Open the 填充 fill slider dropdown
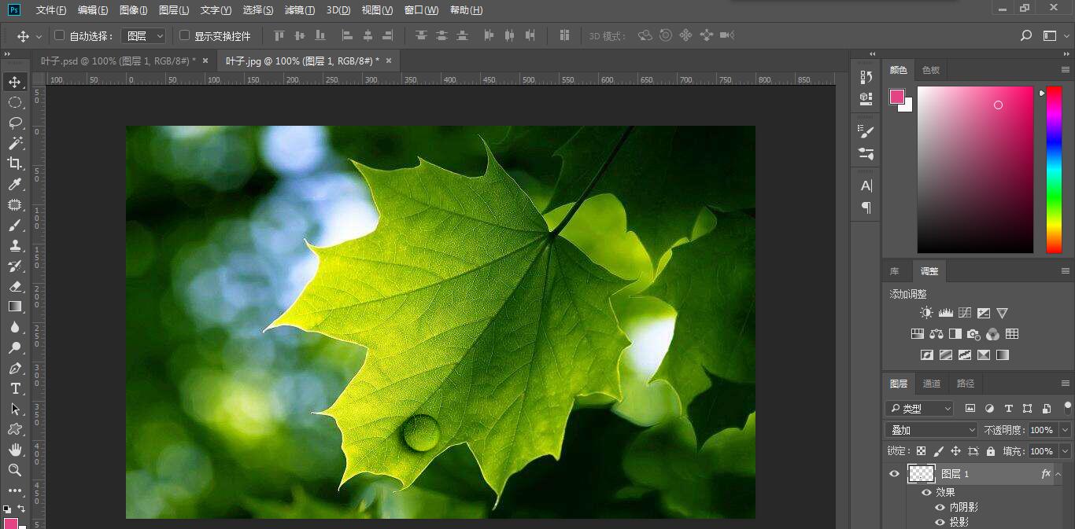Viewport: 1075px width, 529px height. 1066,451
